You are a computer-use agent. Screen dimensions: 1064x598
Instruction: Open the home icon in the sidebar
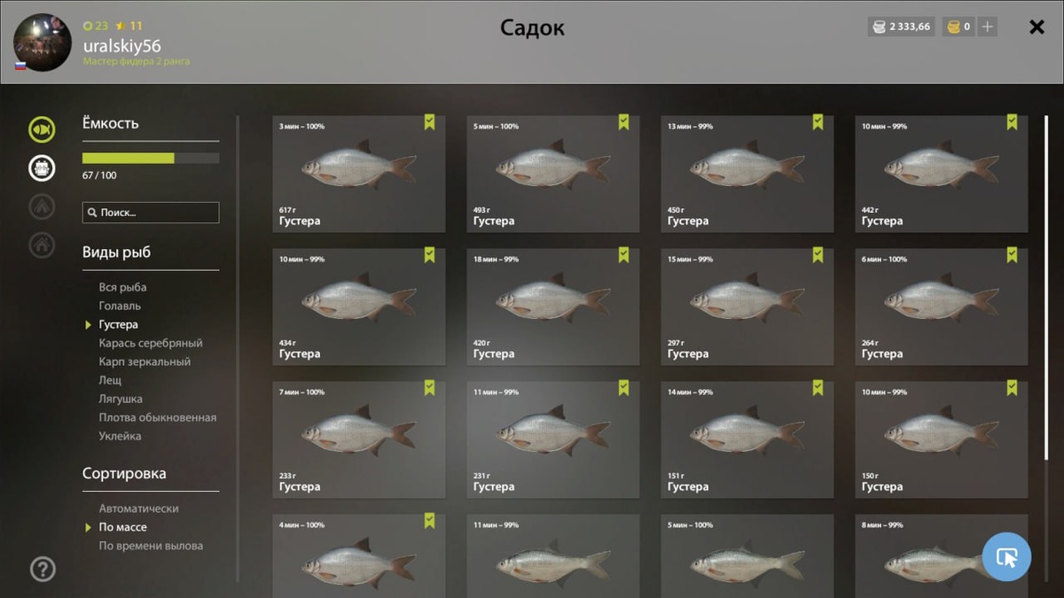pos(42,245)
